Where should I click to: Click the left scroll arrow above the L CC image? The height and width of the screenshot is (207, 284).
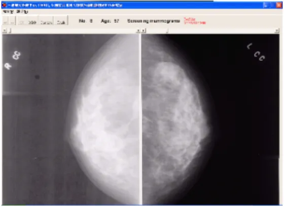click(144, 31)
